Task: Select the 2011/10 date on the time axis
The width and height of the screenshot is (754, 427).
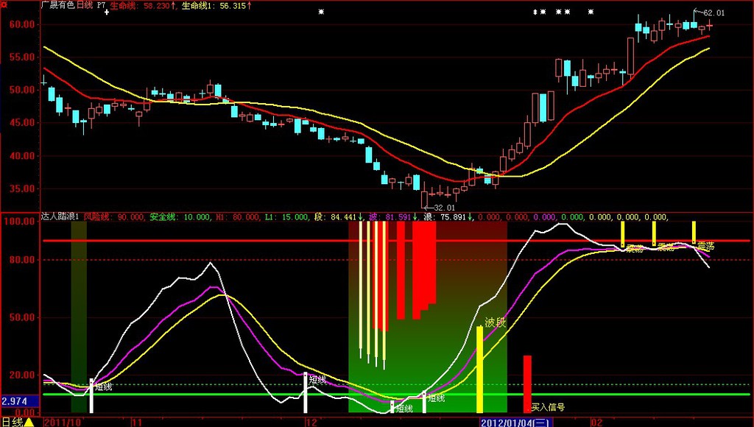Action: [x=63, y=423]
